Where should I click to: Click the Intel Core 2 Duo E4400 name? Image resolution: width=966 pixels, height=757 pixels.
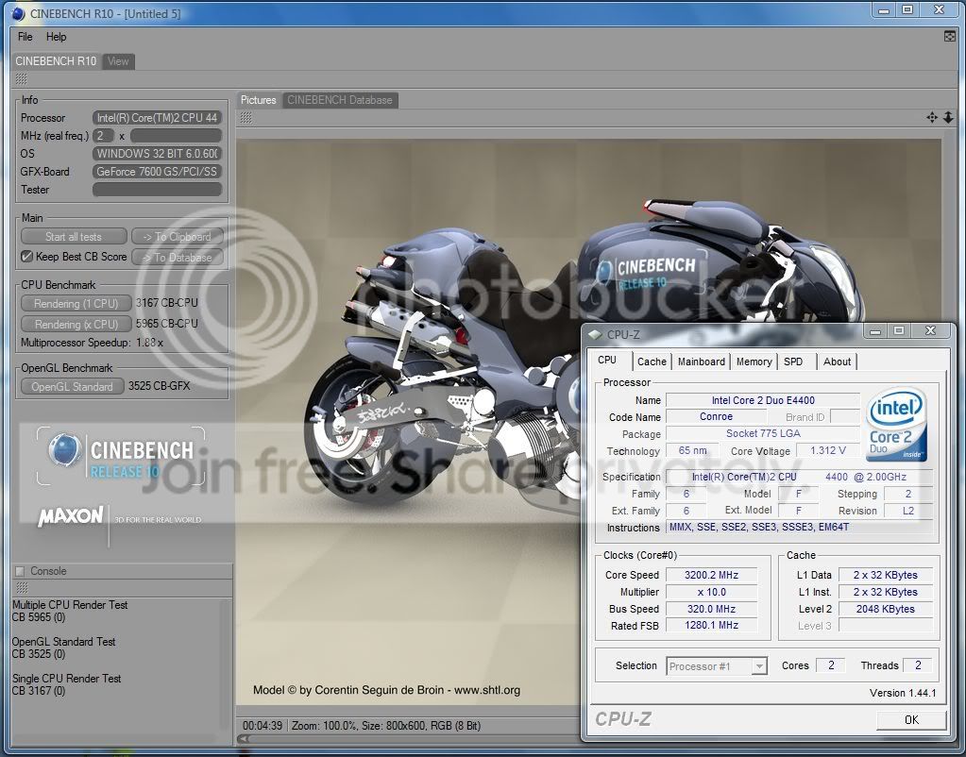click(x=763, y=400)
